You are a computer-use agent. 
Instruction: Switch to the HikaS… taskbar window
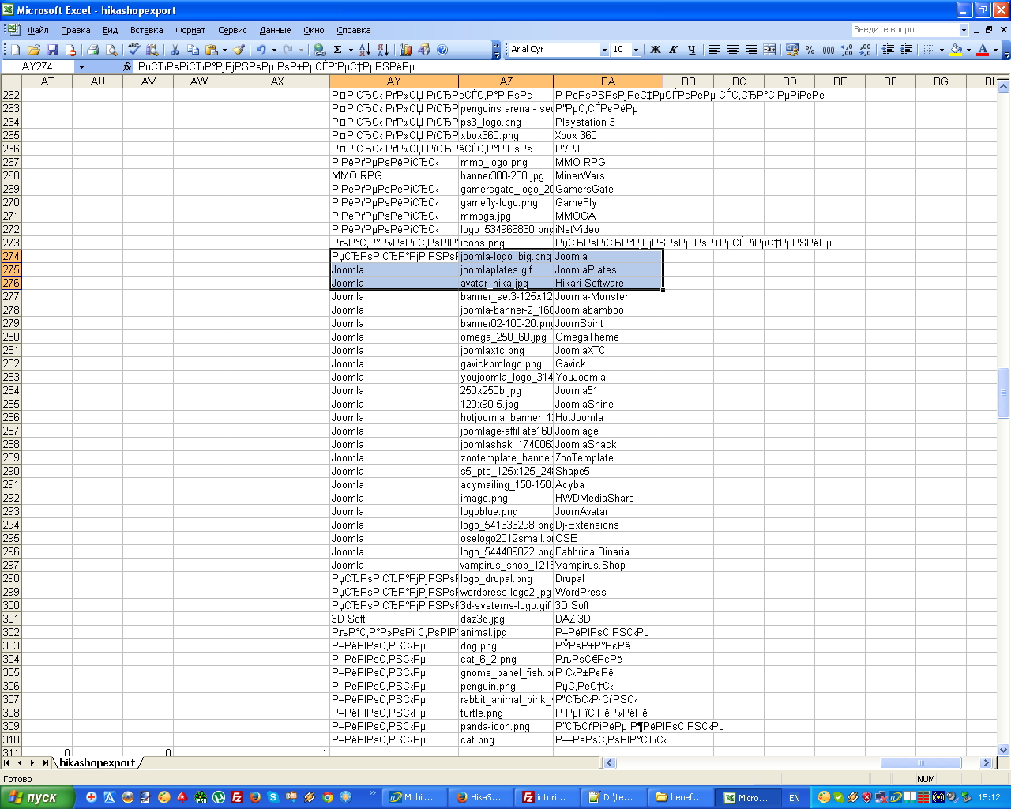pyautogui.click(x=480, y=797)
